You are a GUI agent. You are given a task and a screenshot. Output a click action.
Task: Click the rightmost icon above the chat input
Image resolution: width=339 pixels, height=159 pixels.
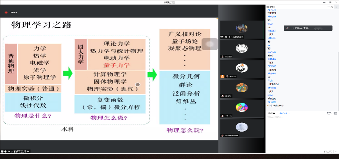pos(335,113)
